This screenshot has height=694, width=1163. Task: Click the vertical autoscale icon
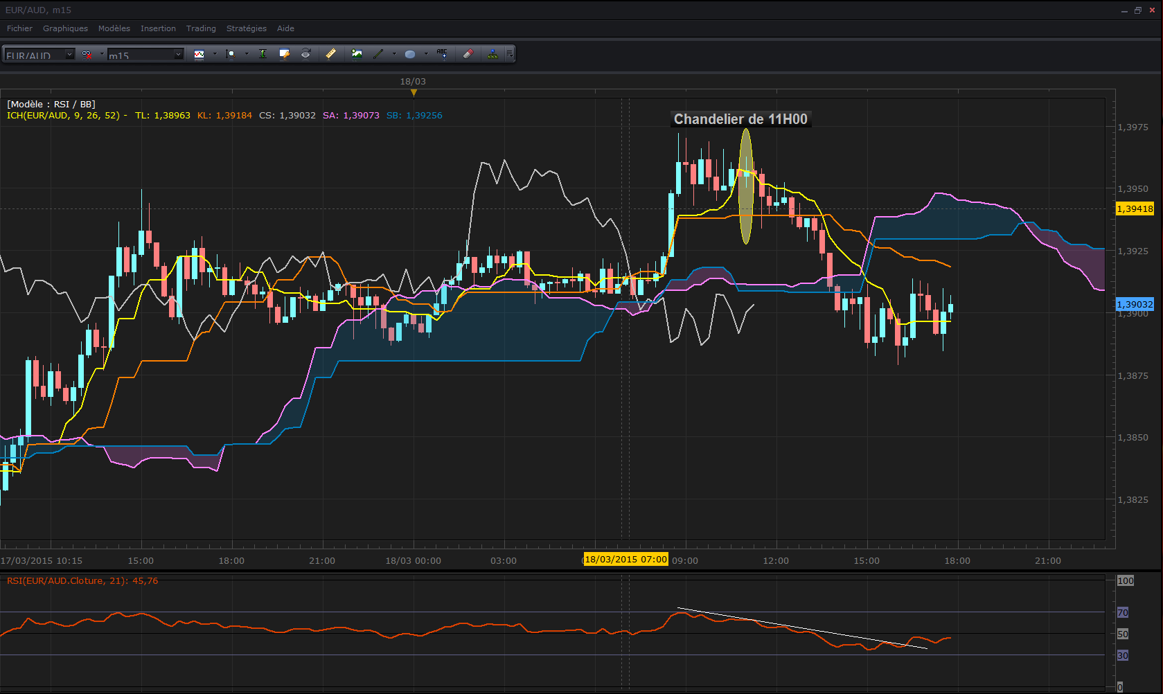(x=263, y=54)
